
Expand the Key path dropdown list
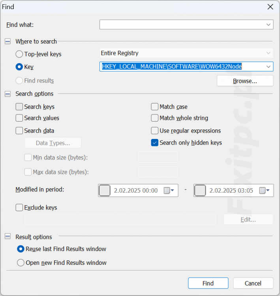tap(269, 67)
